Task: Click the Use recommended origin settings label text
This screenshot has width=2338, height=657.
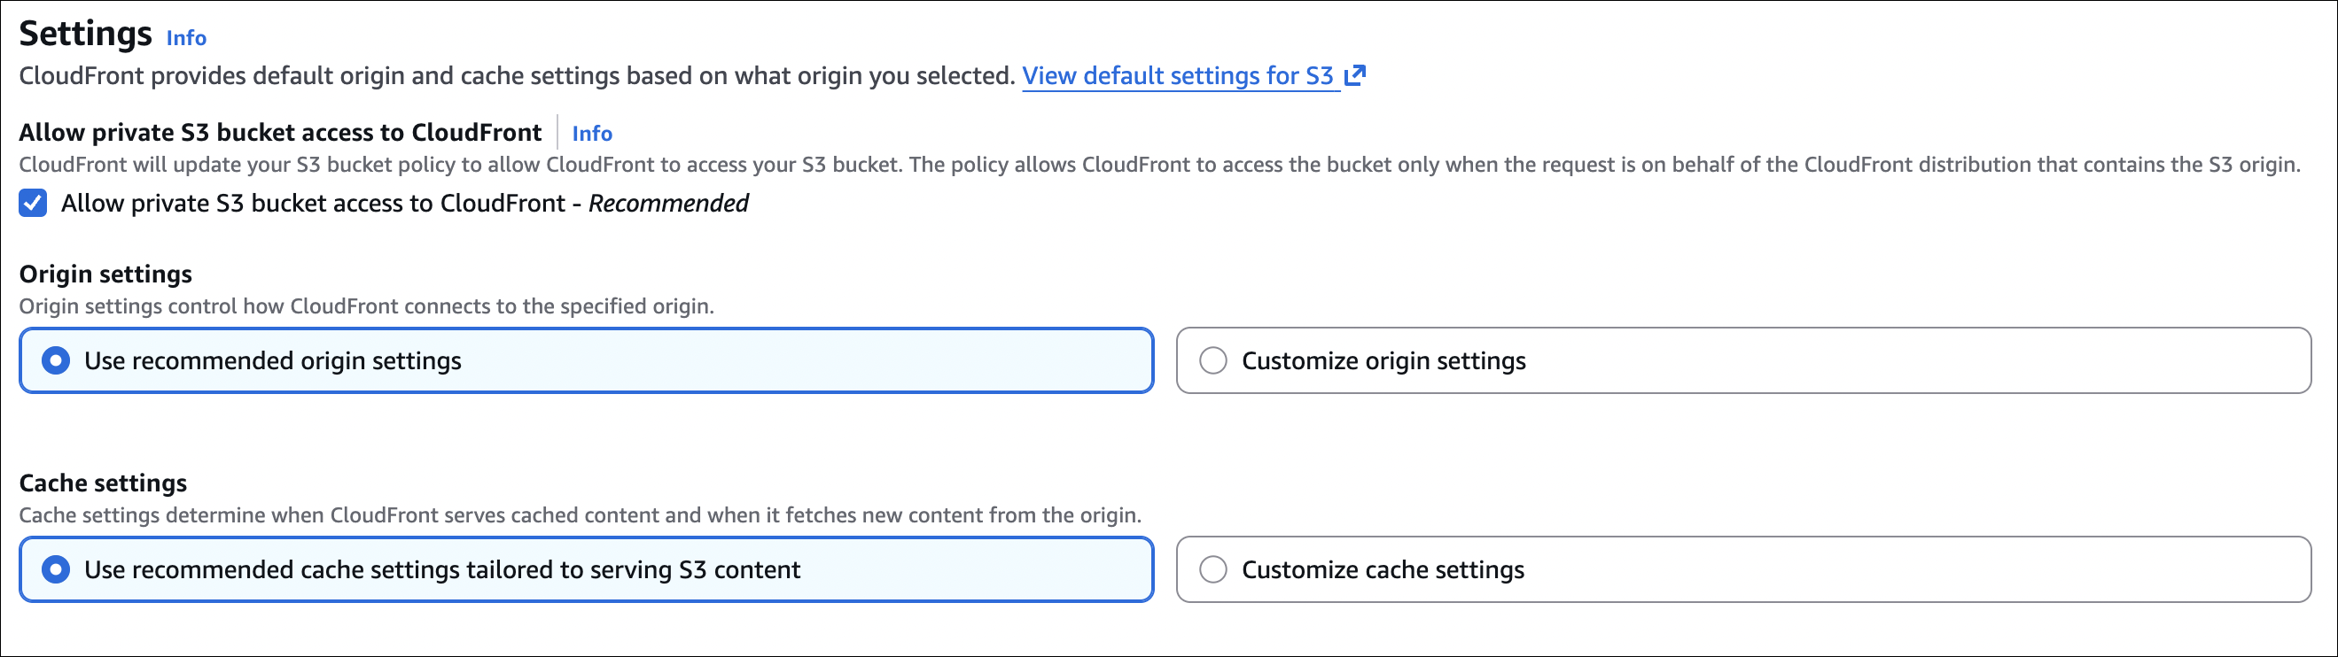Action: pos(272,360)
